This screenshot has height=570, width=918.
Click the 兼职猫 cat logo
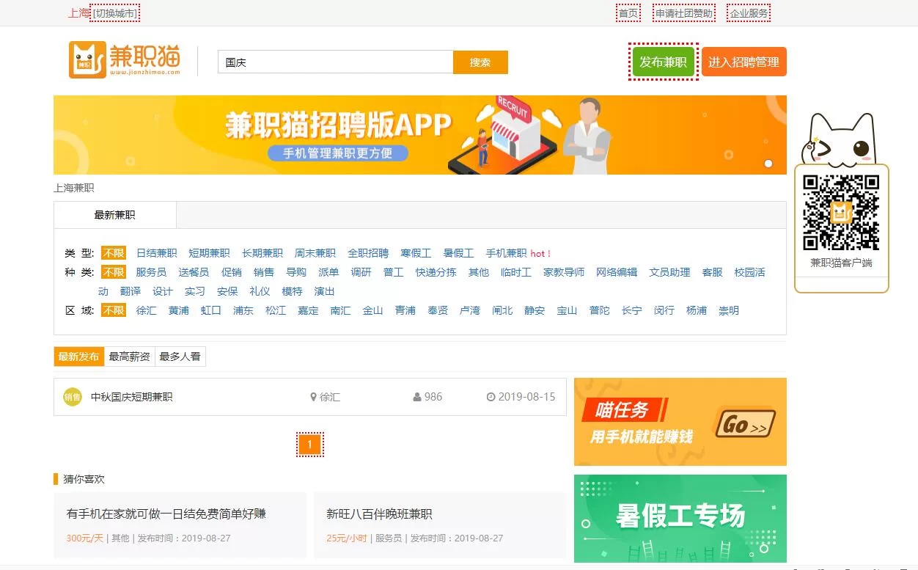[x=123, y=59]
